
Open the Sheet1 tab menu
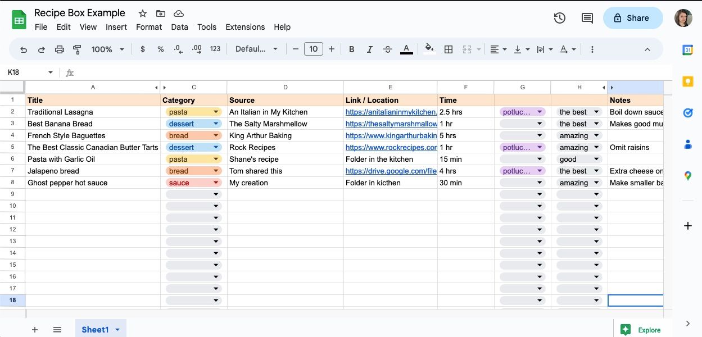tap(117, 330)
